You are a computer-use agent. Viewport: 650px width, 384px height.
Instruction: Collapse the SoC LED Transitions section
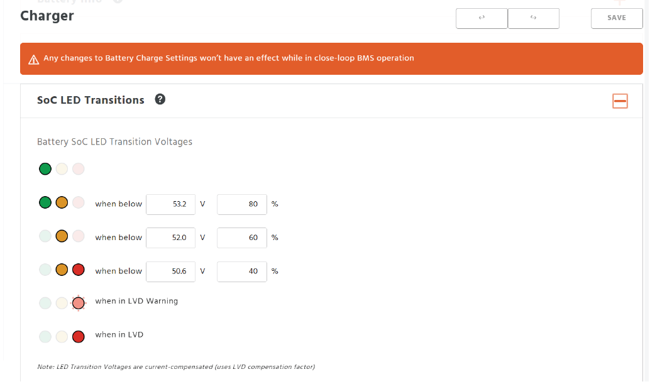point(620,101)
